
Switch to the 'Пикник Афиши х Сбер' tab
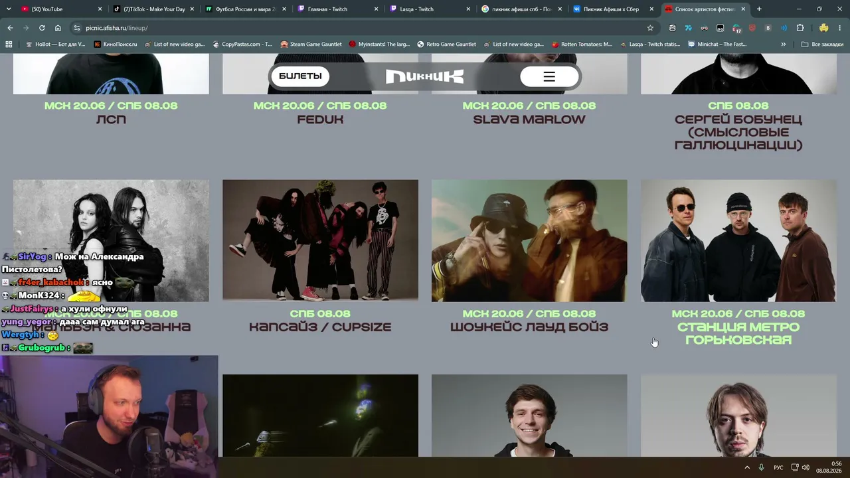pos(614,9)
